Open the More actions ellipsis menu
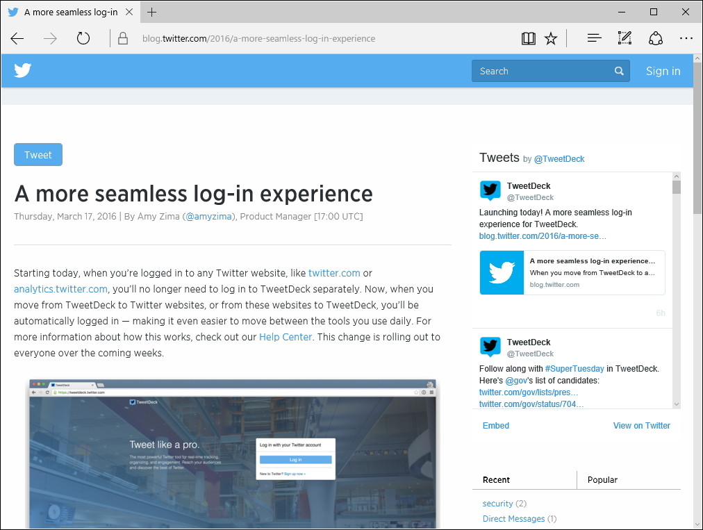The height and width of the screenshot is (530, 703). pos(686,39)
